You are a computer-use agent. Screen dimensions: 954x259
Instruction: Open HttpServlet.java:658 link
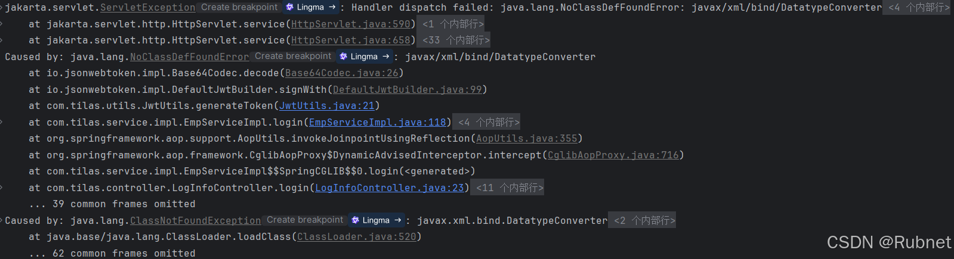(x=351, y=40)
